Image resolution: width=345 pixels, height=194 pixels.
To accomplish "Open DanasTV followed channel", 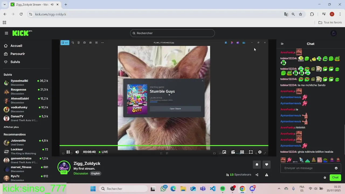I will pos(26,118).
